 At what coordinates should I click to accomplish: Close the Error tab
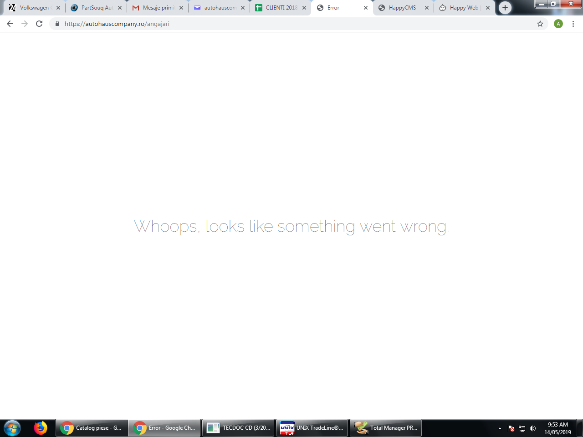tap(366, 8)
